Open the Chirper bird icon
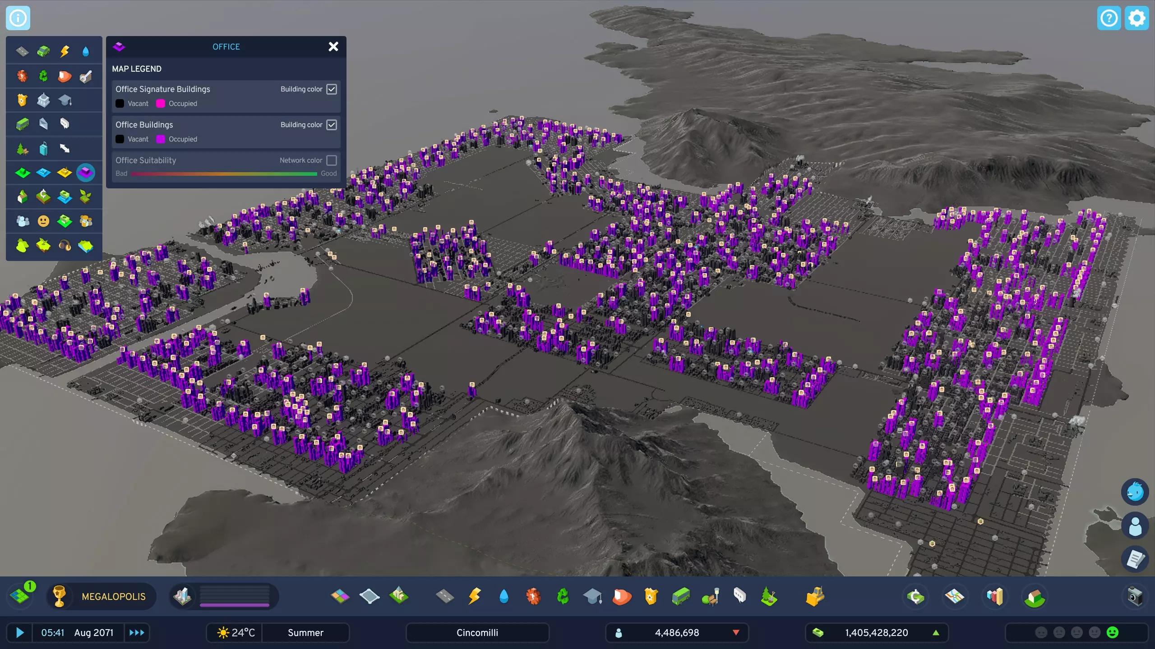 [x=1135, y=492]
